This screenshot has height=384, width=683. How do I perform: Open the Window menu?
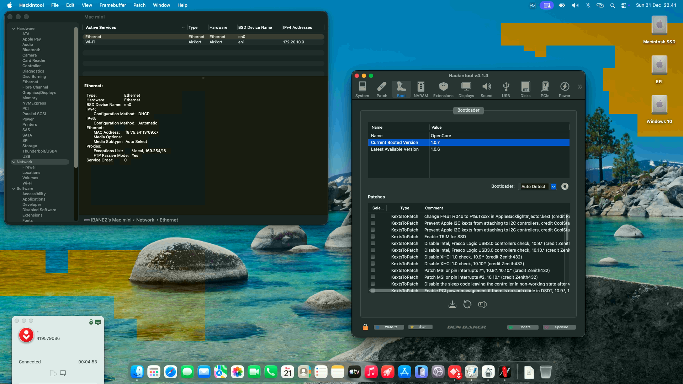tap(162, 5)
